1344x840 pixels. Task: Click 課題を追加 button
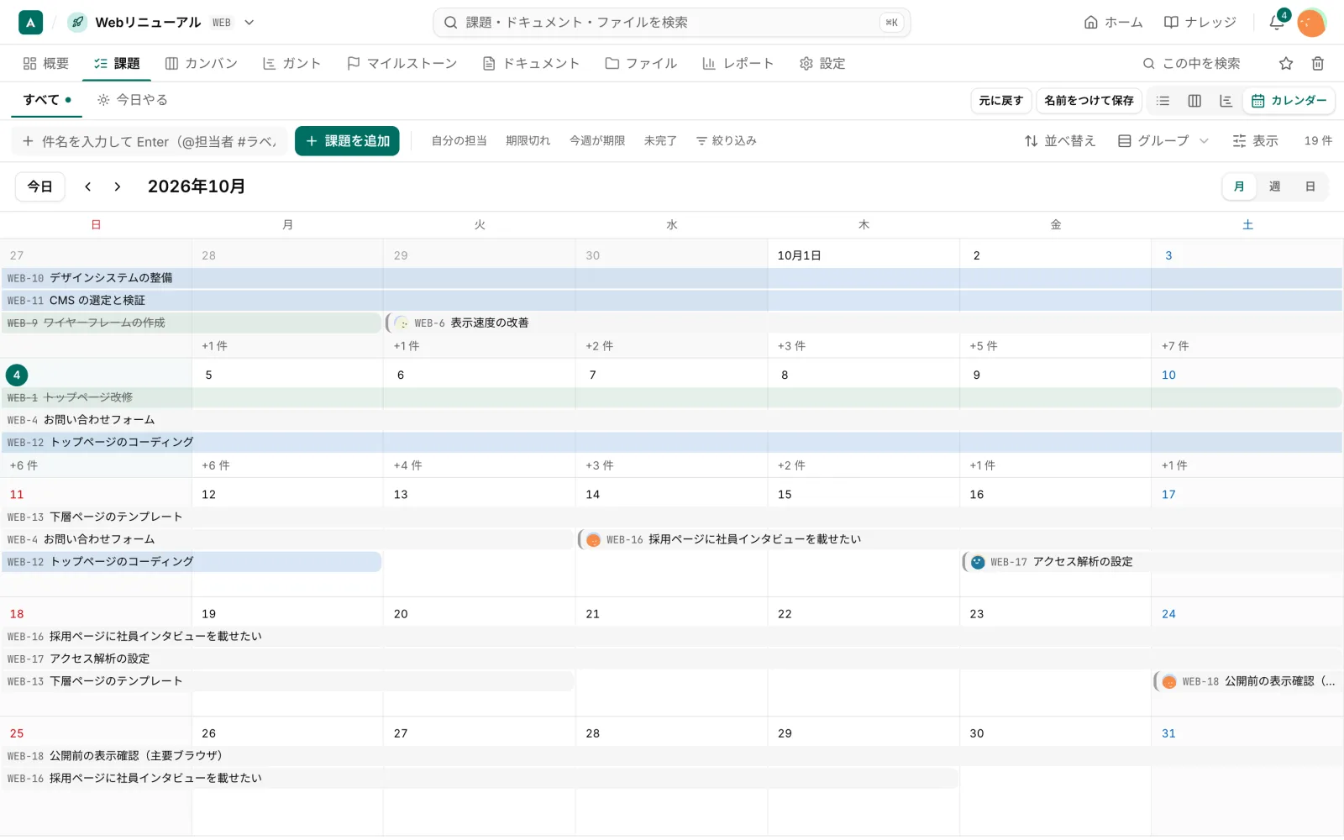click(348, 141)
